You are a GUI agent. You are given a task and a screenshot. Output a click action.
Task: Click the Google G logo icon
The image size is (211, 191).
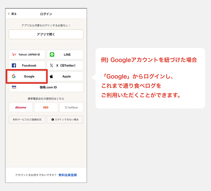(14, 76)
